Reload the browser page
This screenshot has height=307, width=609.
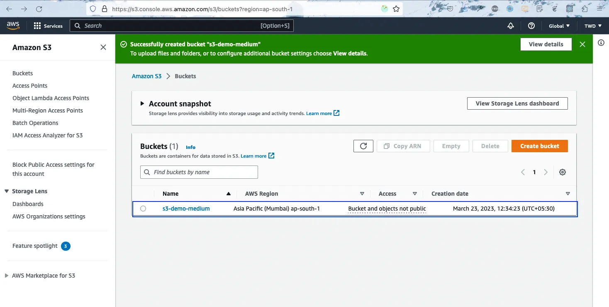pos(39,9)
